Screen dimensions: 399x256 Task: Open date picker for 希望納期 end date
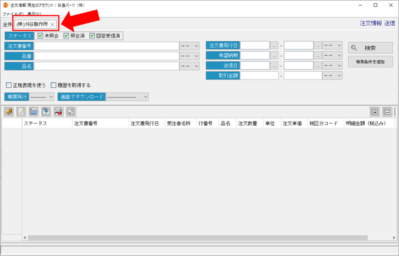[x=318, y=55]
